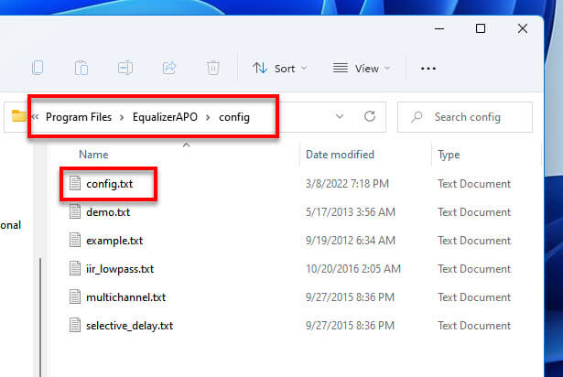563x377 pixels.
Task: Click the Share icon in toolbar
Action: pyautogui.click(x=169, y=68)
